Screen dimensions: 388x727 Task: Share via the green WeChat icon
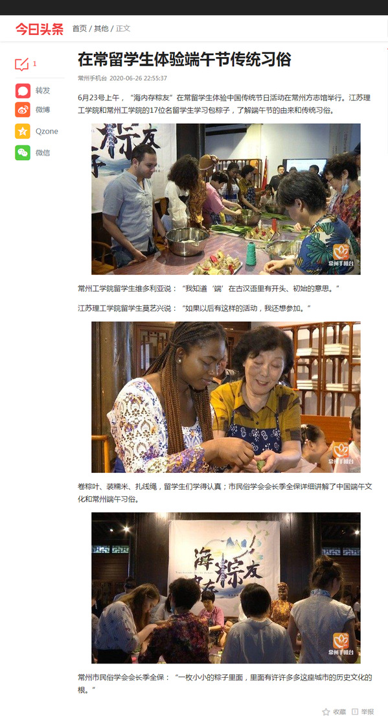tap(23, 152)
